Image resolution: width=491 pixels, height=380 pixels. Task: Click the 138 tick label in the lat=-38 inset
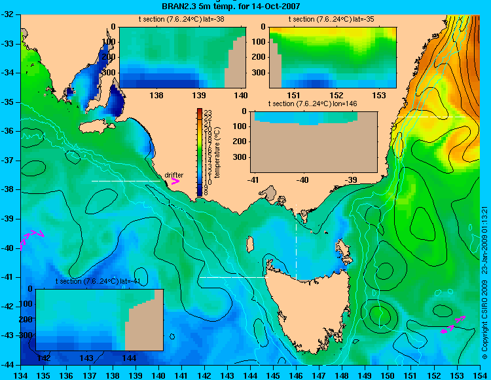[x=156, y=95]
